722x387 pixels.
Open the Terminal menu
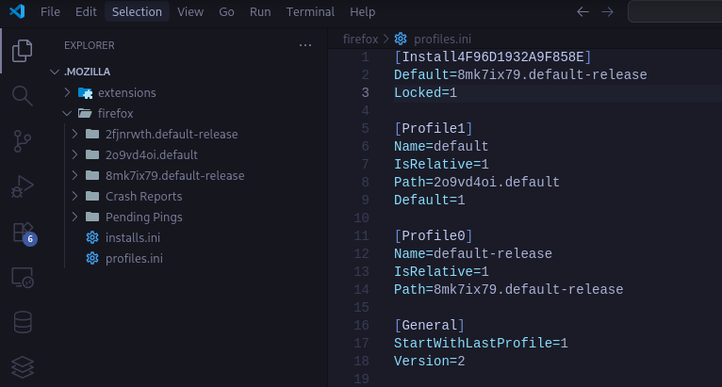pyautogui.click(x=310, y=11)
